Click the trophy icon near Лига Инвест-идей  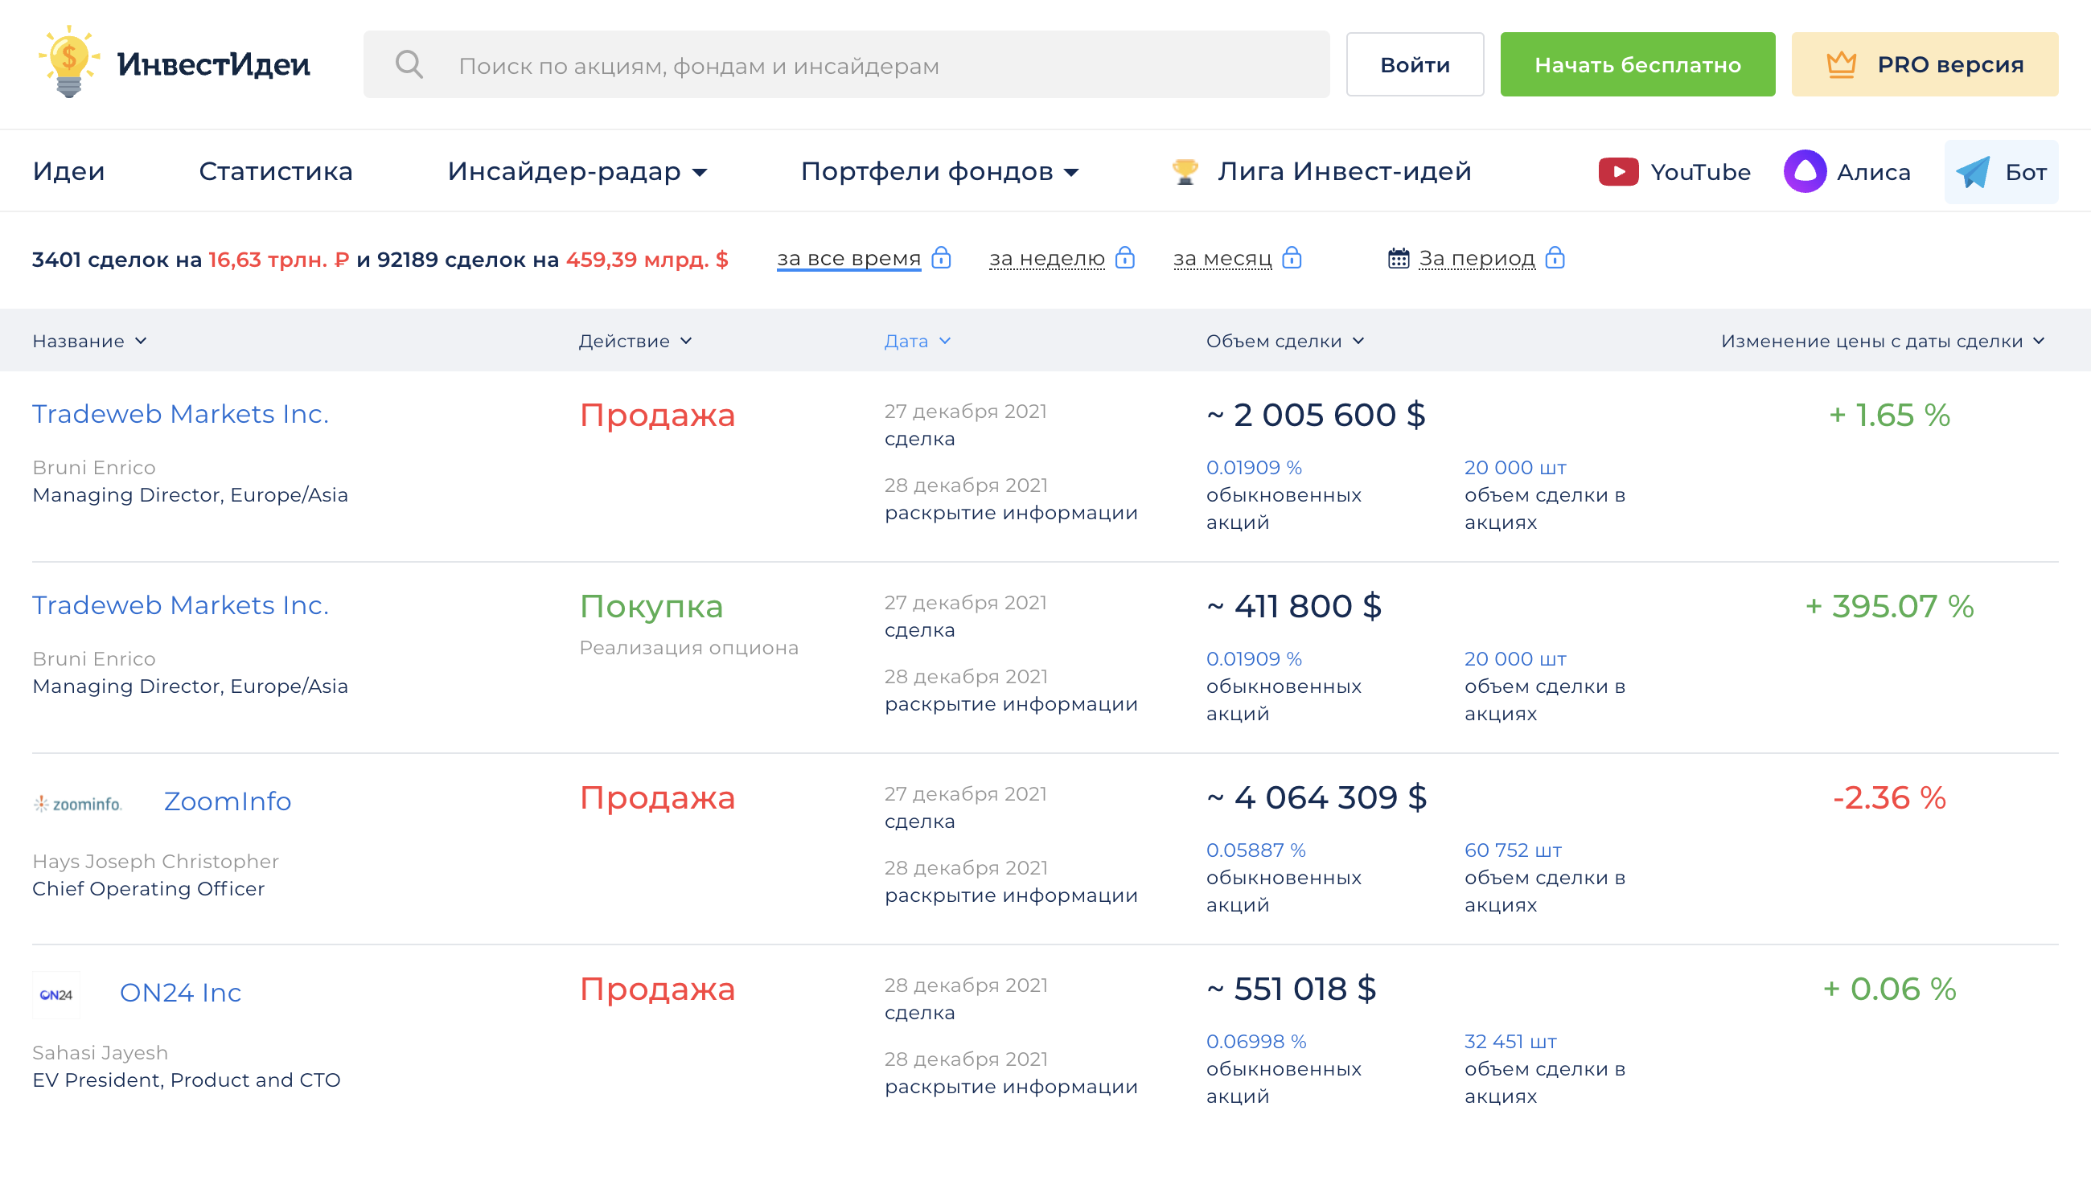point(1185,171)
